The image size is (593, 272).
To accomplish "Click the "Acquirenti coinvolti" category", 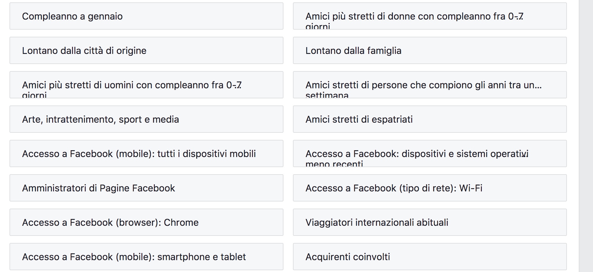I will pos(430,257).
